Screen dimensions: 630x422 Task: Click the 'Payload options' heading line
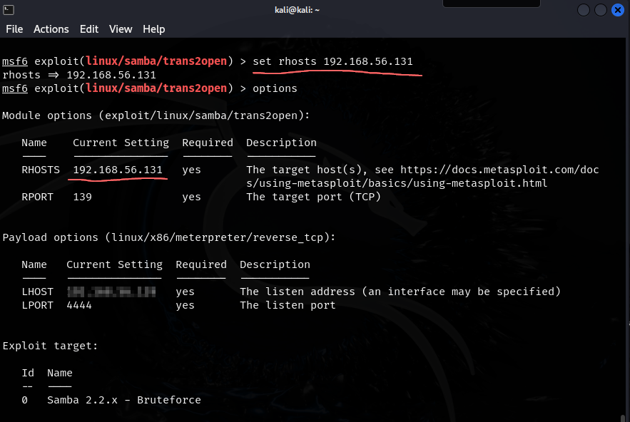click(169, 237)
